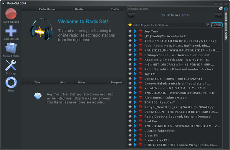230x150 pixels.
Task: Play the Joy Turk station
Action: pos(135,31)
